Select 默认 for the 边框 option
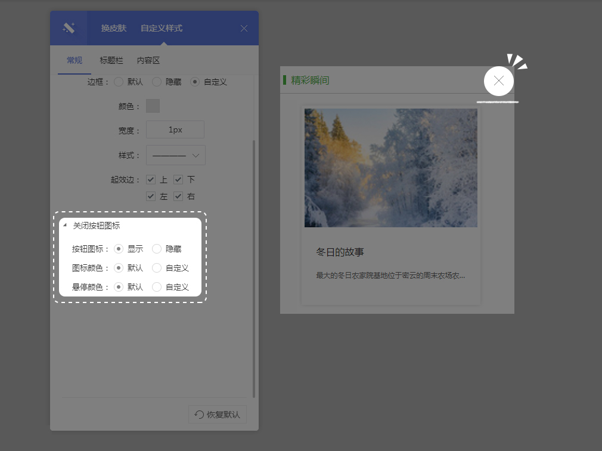Screen dimensions: 602x451 pyautogui.click(x=119, y=82)
